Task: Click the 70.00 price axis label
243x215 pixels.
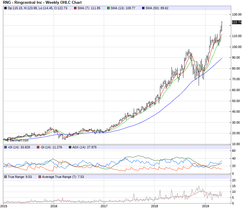Action: 236,79
